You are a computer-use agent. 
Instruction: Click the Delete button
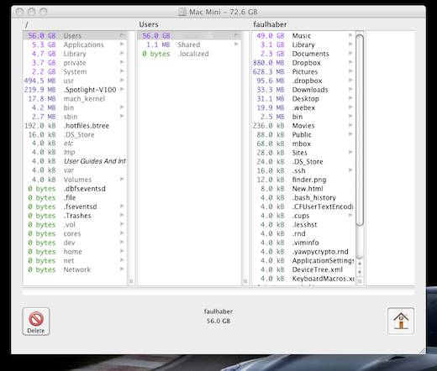36,321
